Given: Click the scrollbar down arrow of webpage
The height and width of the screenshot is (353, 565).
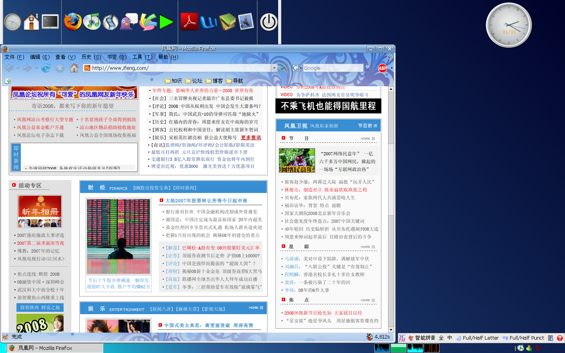Looking at the screenshot, I should [x=391, y=330].
